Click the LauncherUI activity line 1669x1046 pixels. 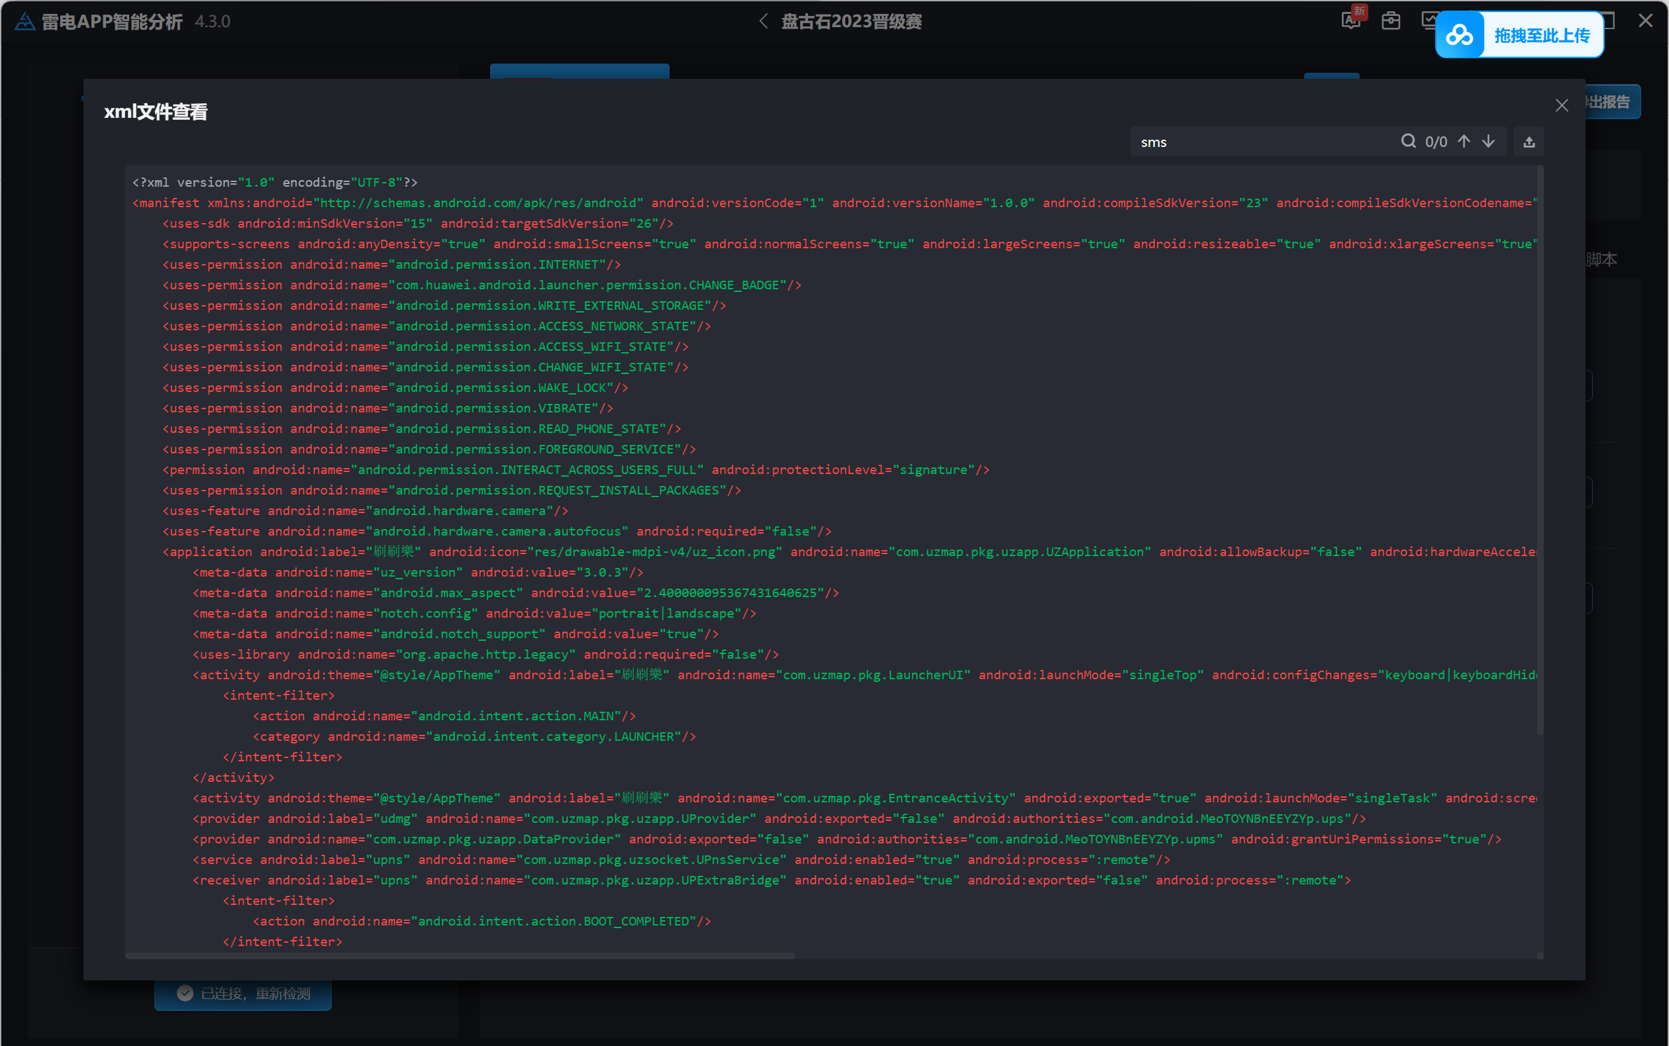(864, 675)
